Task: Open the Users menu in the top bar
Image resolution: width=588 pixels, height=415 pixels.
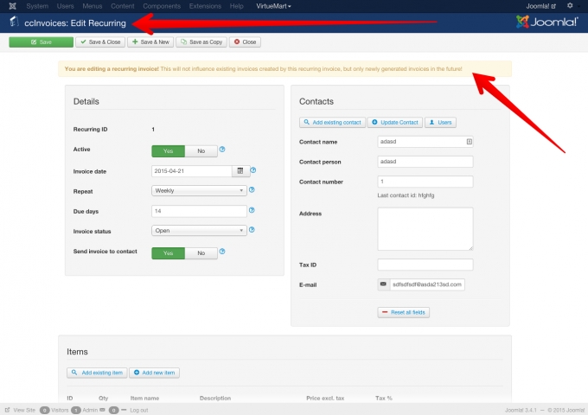Action: pyautogui.click(x=65, y=6)
